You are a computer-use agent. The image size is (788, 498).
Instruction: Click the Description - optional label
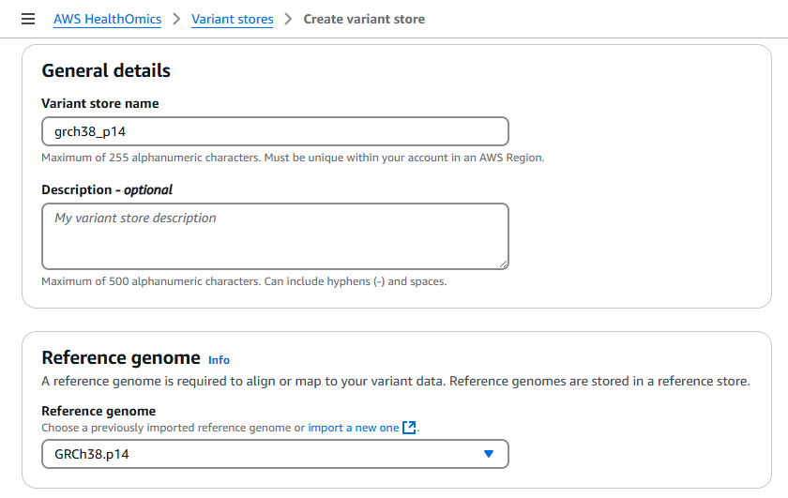click(x=107, y=190)
